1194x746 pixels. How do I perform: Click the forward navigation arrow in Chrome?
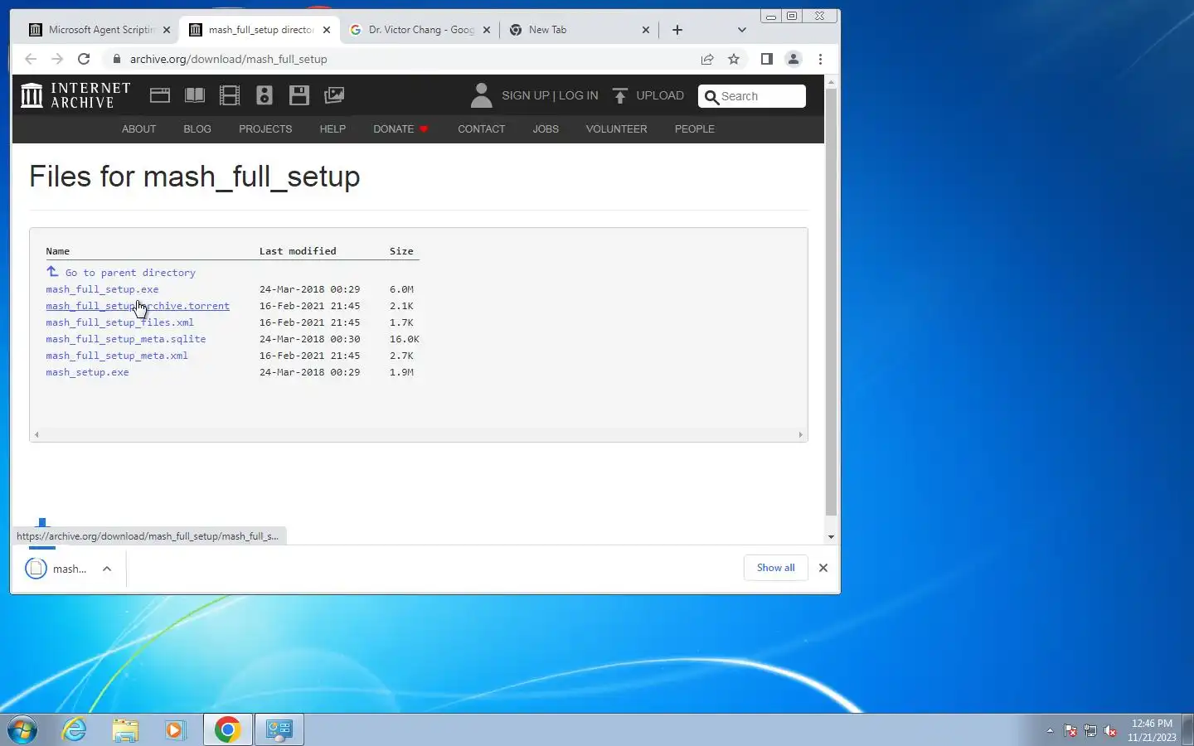pos(57,59)
